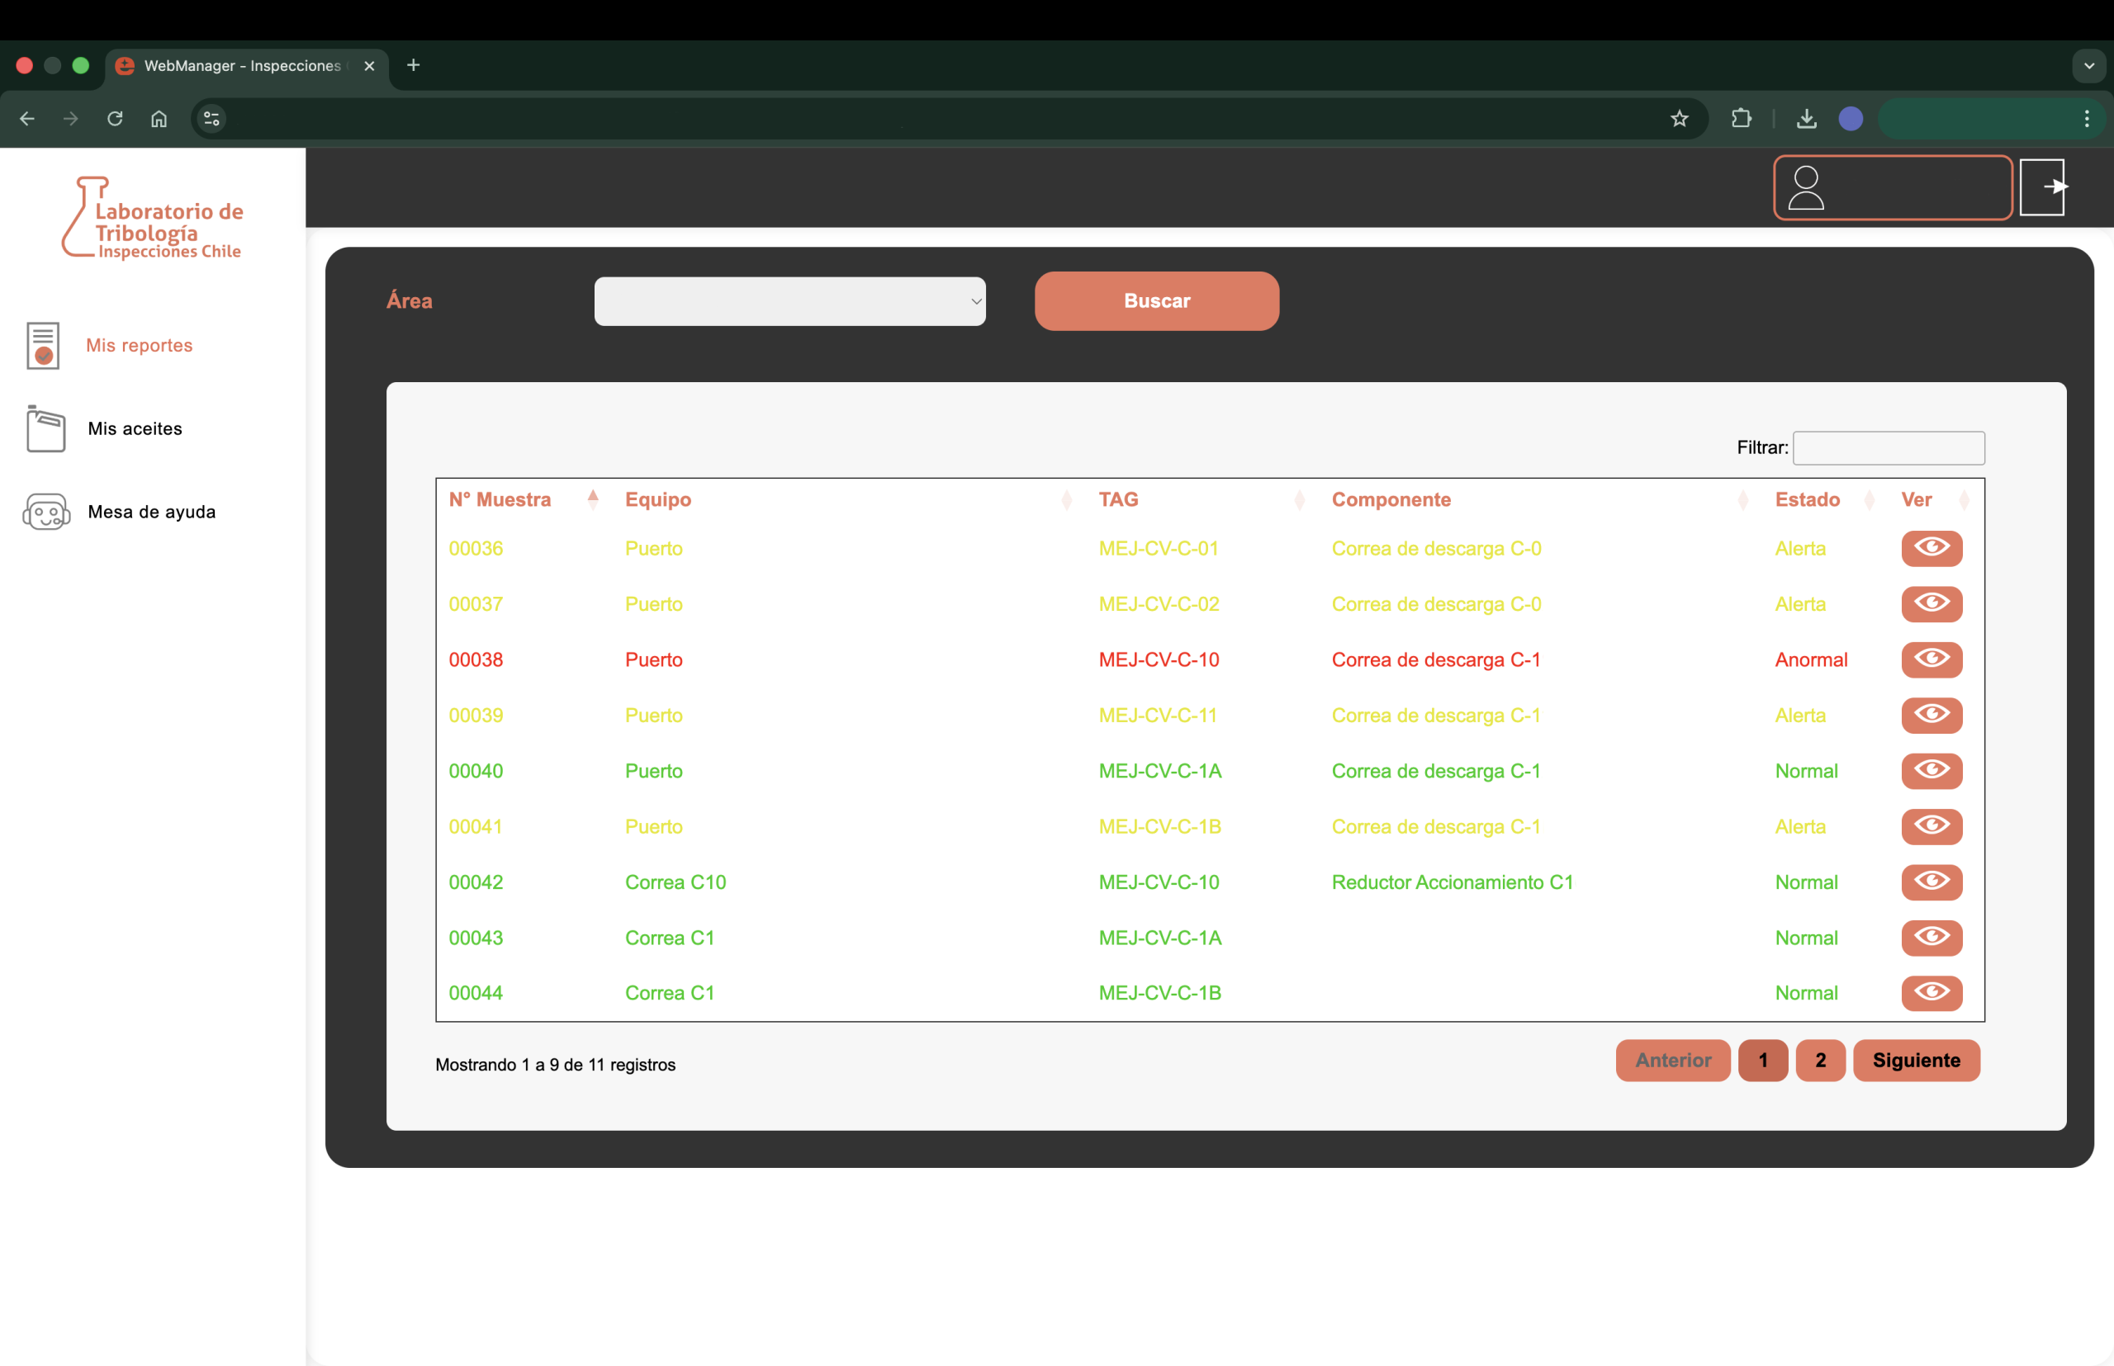Click inside the Filtrar input field
The width and height of the screenshot is (2114, 1366).
point(1888,448)
